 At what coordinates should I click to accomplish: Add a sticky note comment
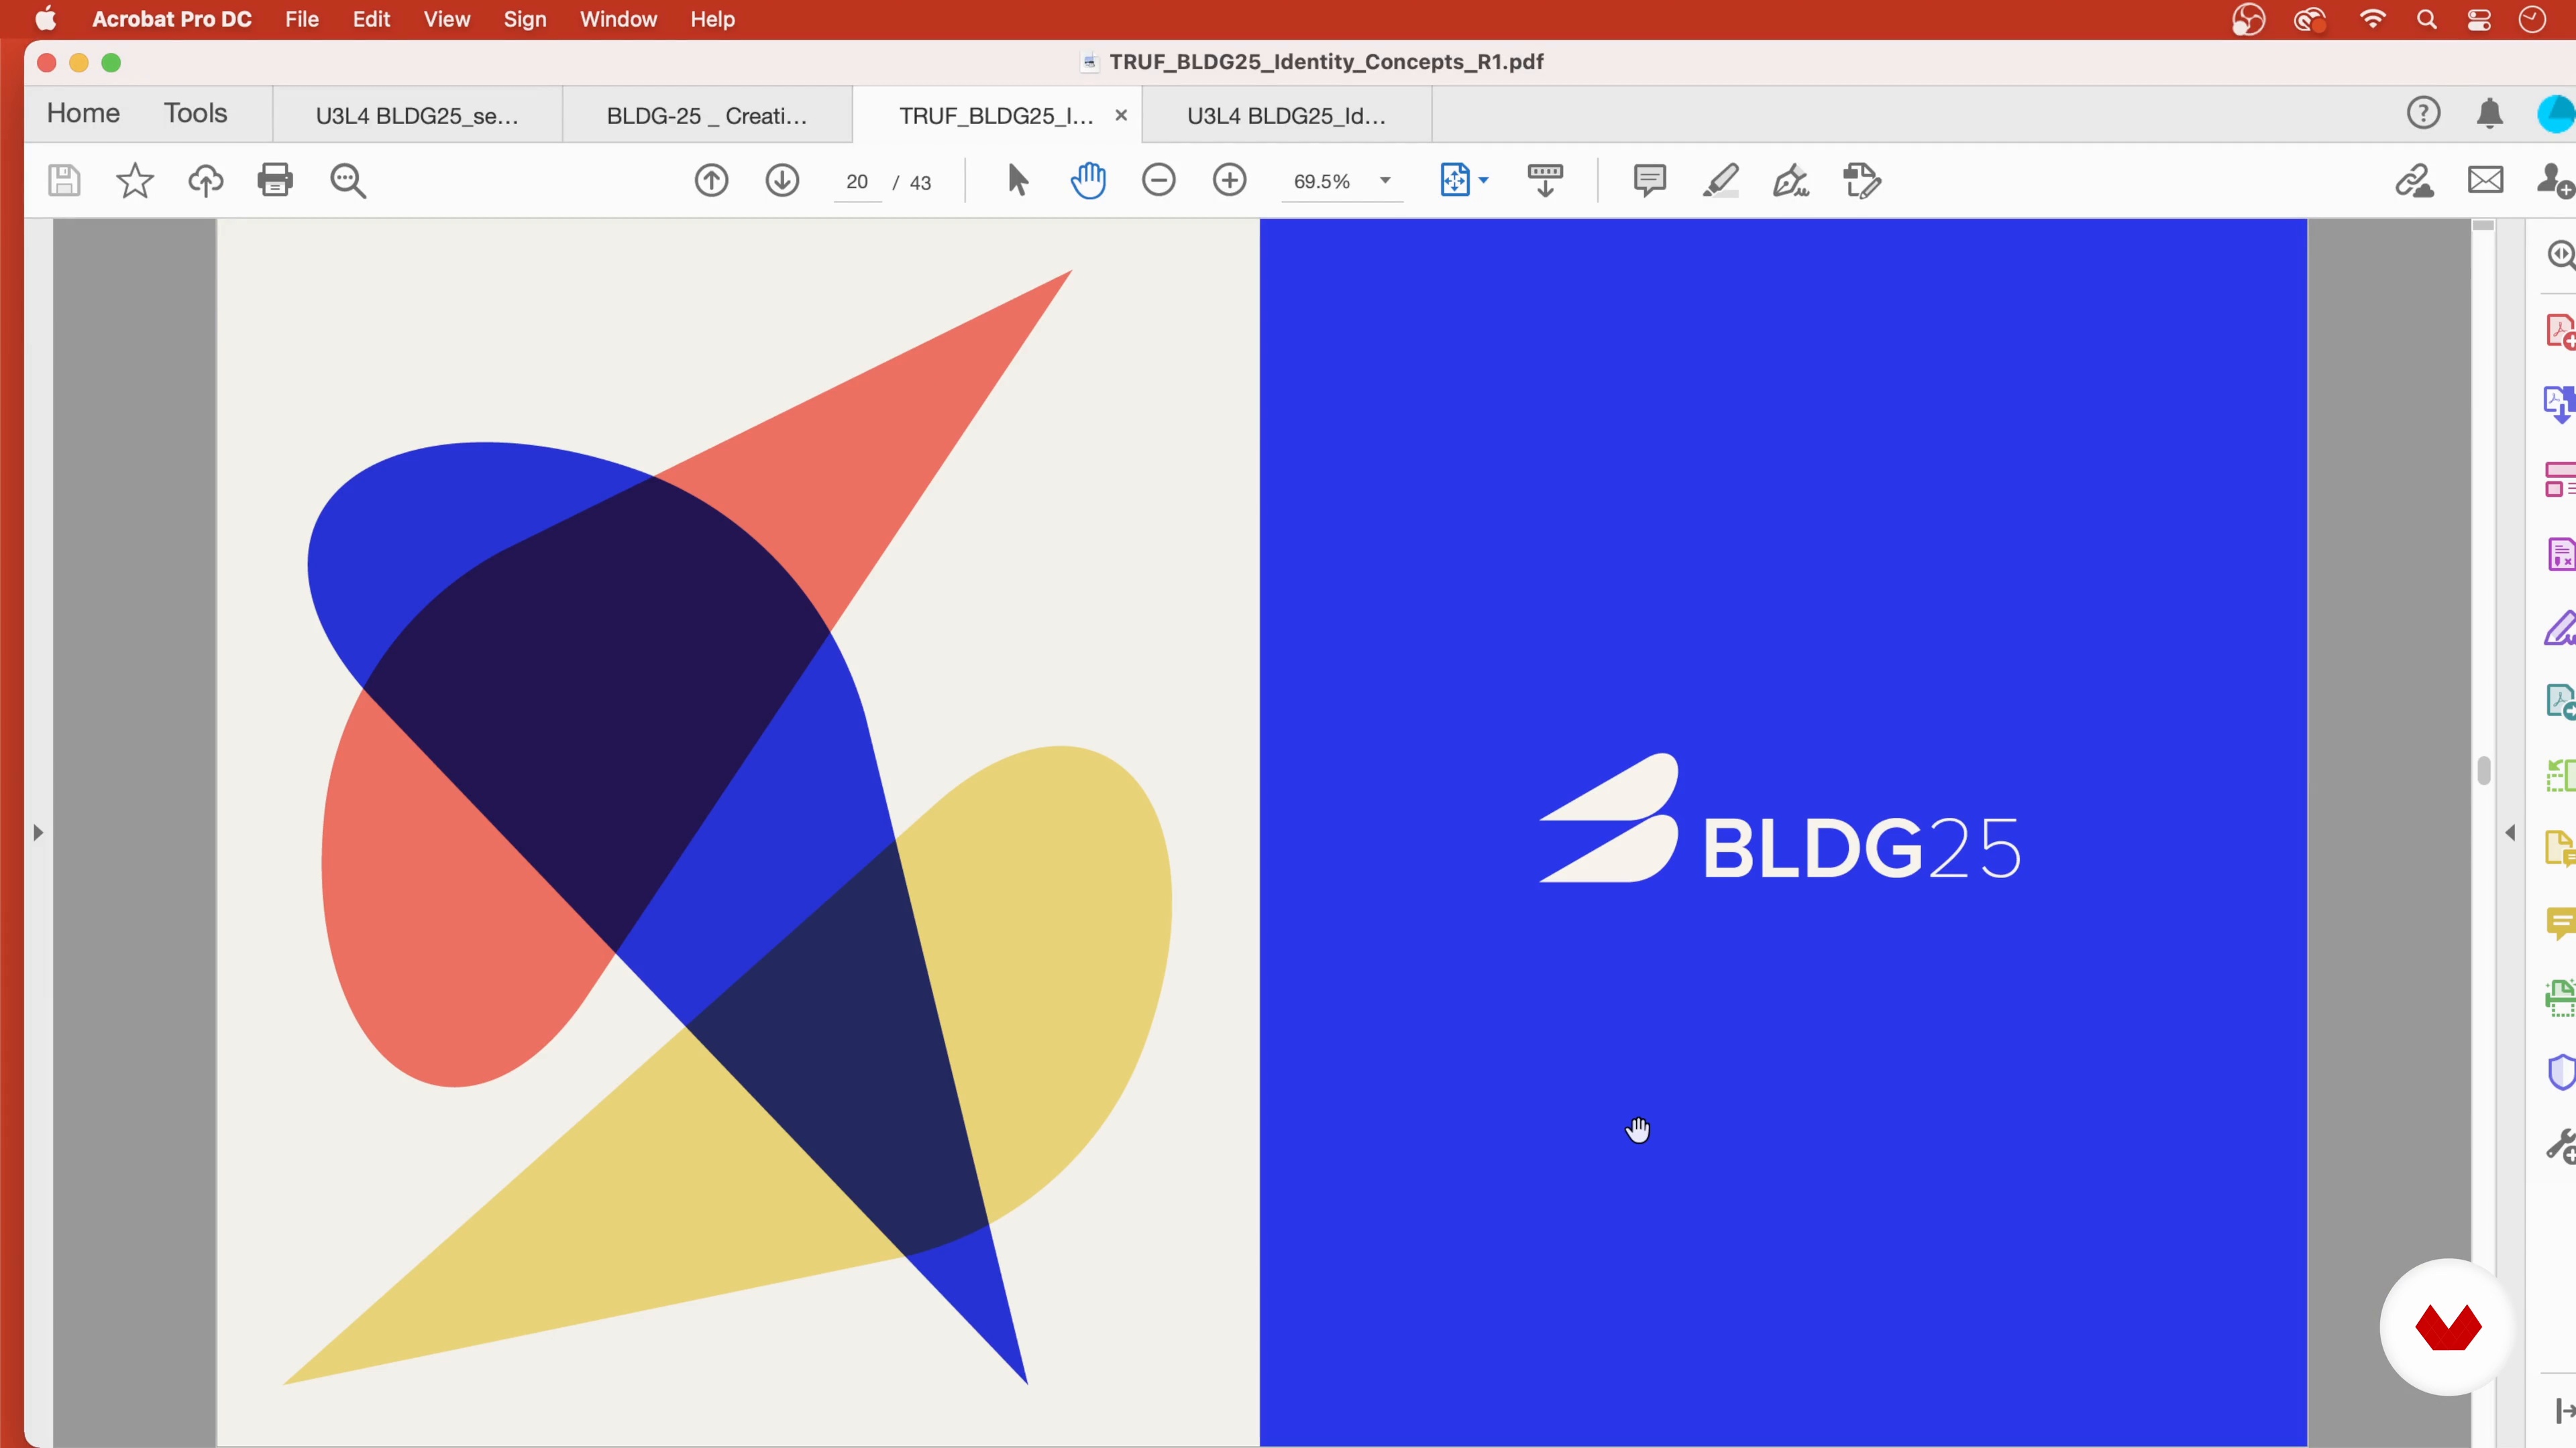1649,181
